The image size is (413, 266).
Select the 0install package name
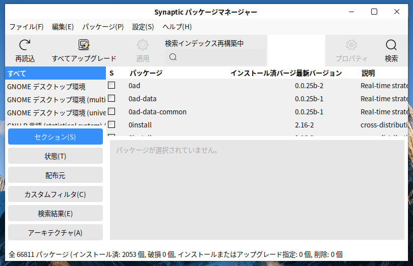point(140,125)
